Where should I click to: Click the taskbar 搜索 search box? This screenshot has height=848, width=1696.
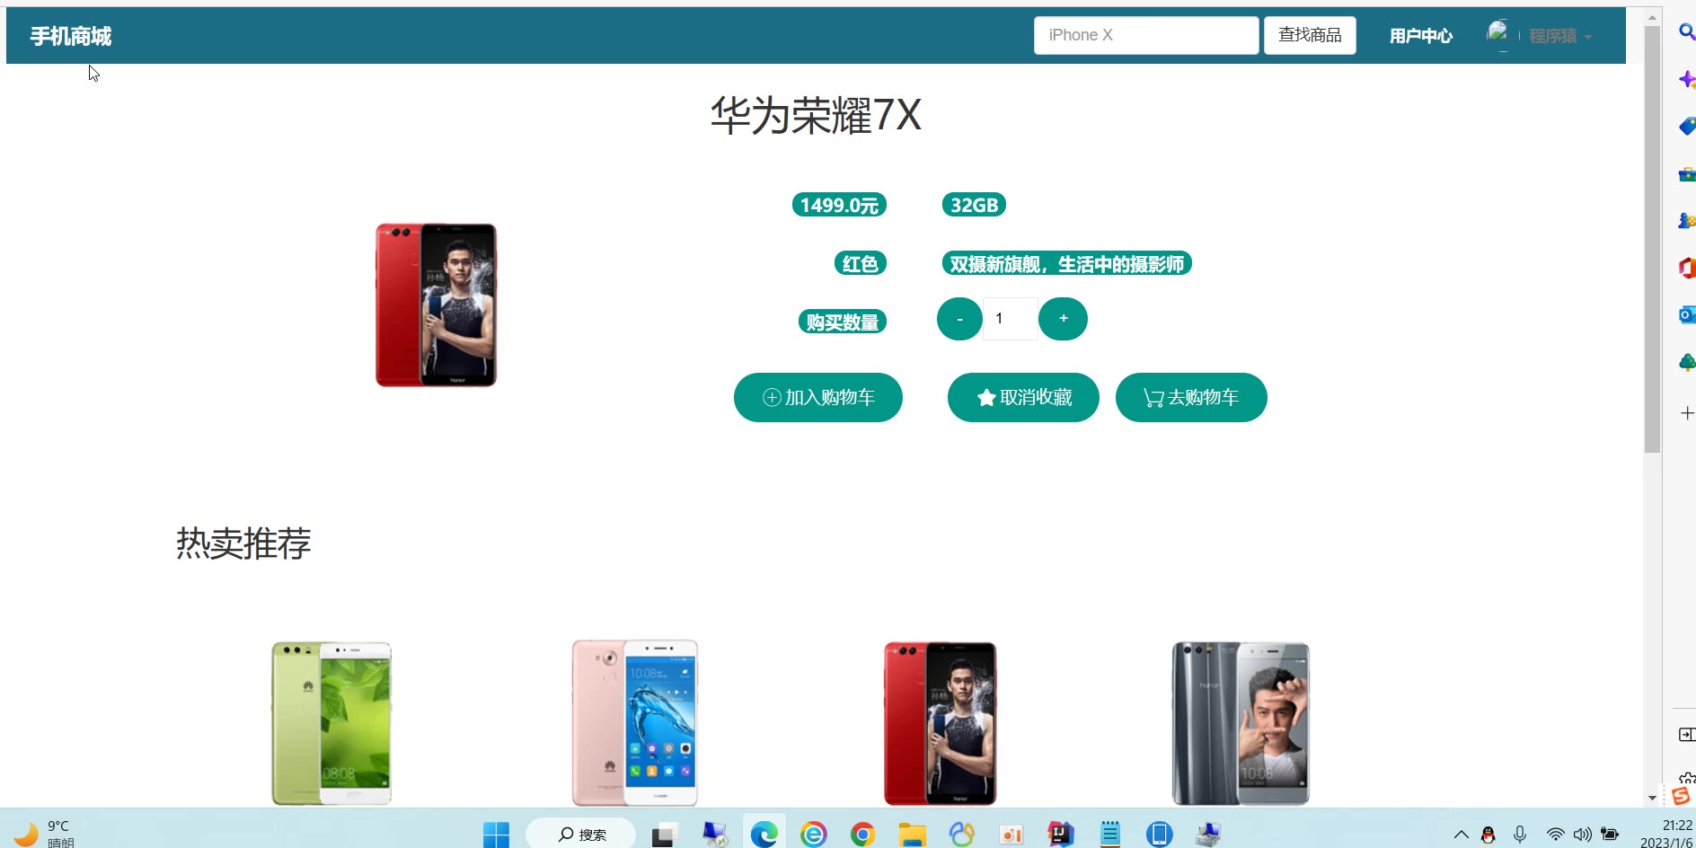tap(581, 835)
